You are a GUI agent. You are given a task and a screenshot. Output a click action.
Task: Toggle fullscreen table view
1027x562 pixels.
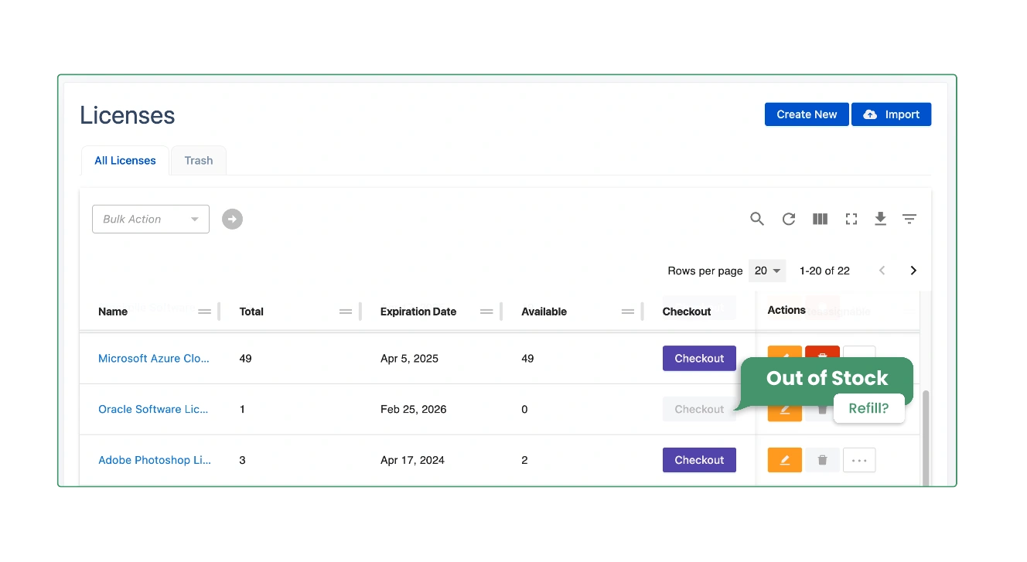(x=851, y=220)
